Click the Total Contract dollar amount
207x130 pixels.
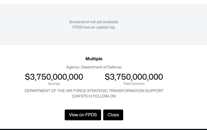point(134,77)
